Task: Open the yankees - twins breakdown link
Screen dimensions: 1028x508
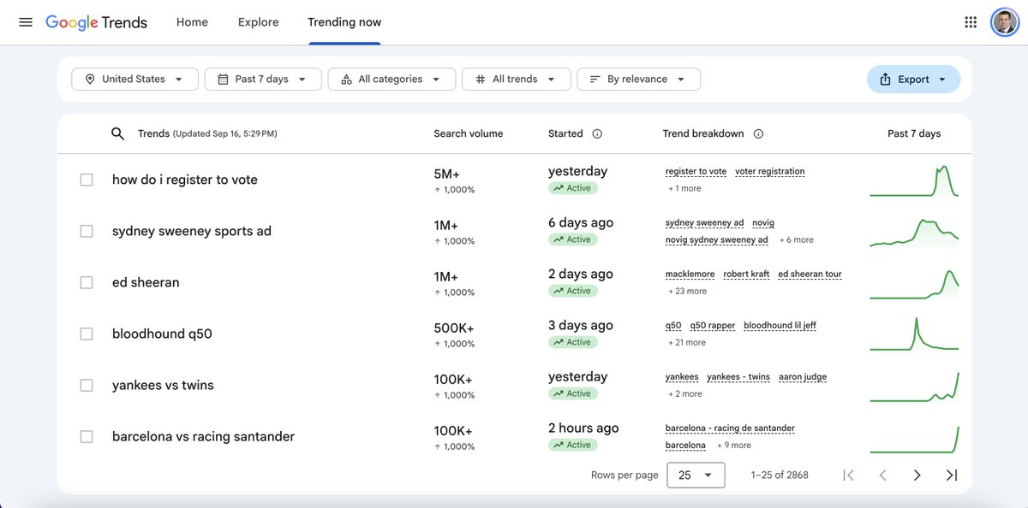Action: (x=738, y=376)
